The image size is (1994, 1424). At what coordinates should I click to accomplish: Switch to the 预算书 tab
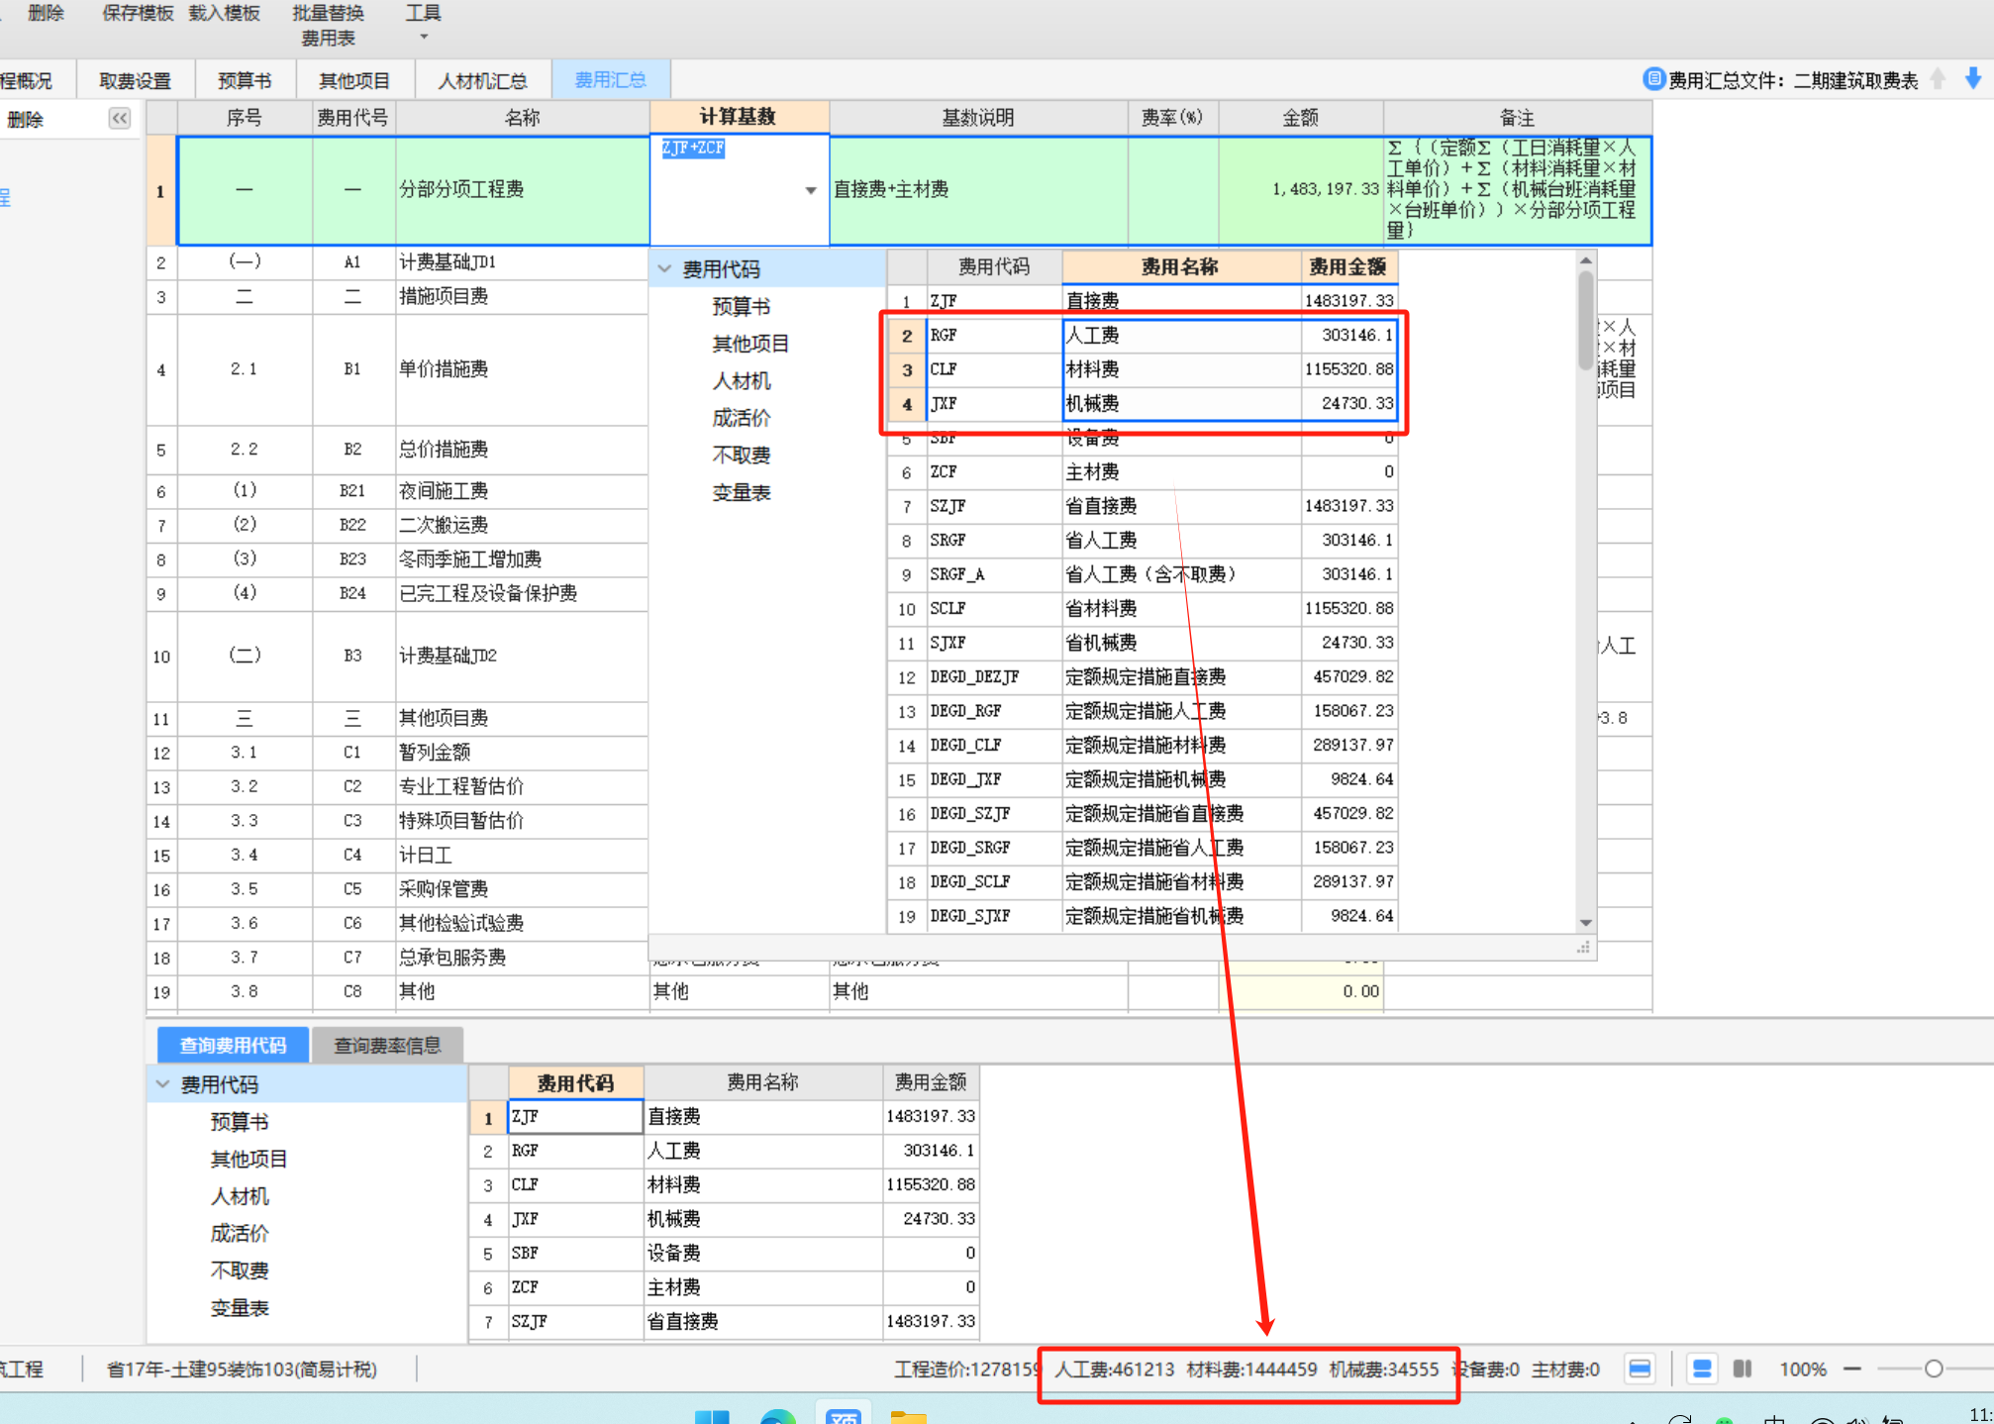[x=245, y=80]
